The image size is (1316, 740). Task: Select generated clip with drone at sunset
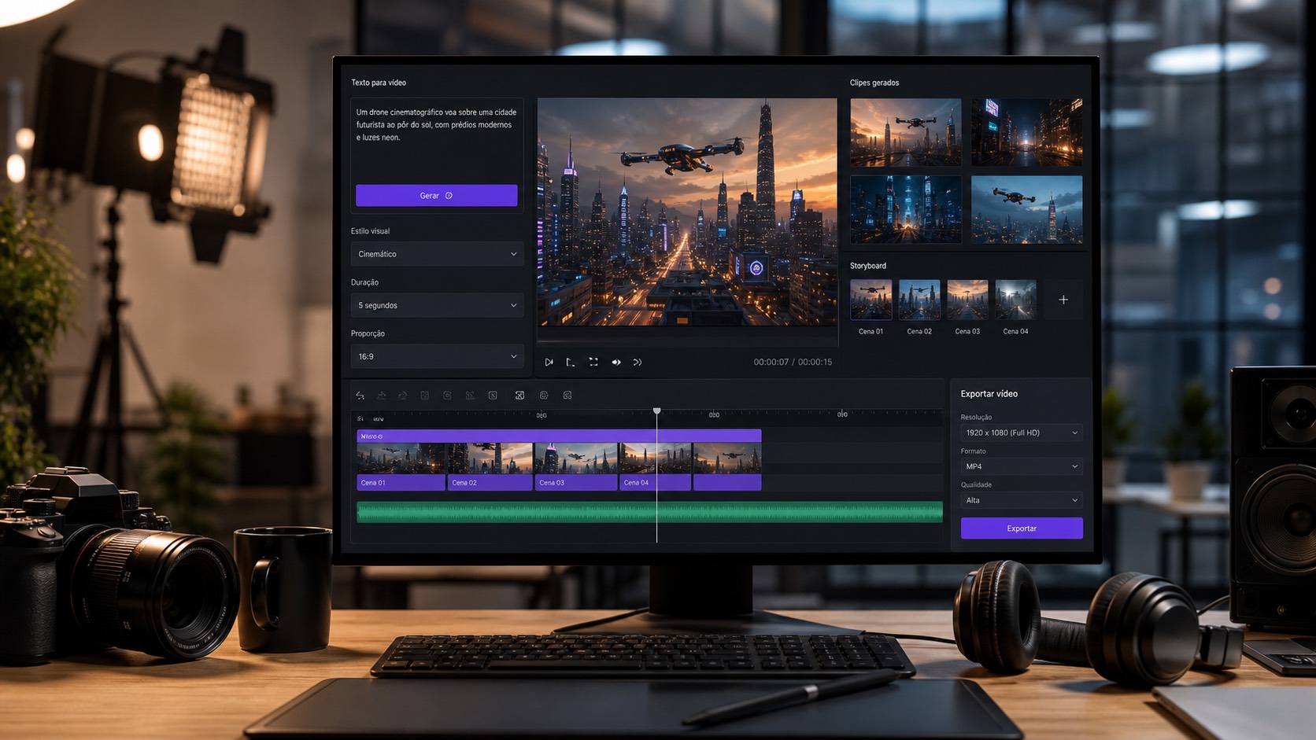pos(906,132)
